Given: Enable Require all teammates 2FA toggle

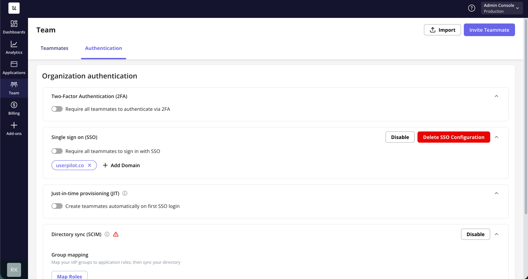Looking at the screenshot, I should click(x=57, y=109).
